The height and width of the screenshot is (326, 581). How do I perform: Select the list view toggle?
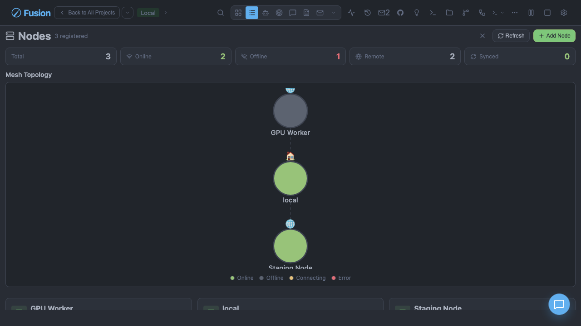(x=252, y=13)
